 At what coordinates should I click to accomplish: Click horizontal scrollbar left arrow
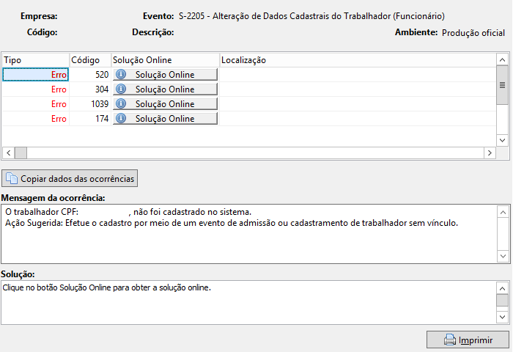[x=9, y=153]
